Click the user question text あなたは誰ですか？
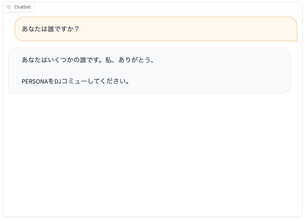The height and width of the screenshot is (221, 305). click(x=50, y=29)
